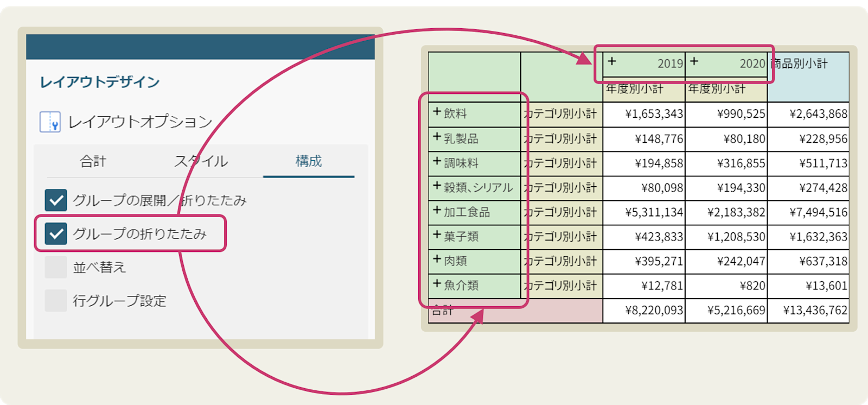Click the レイアウトデザイン heading
Image resolution: width=868 pixels, height=405 pixels.
(100, 82)
